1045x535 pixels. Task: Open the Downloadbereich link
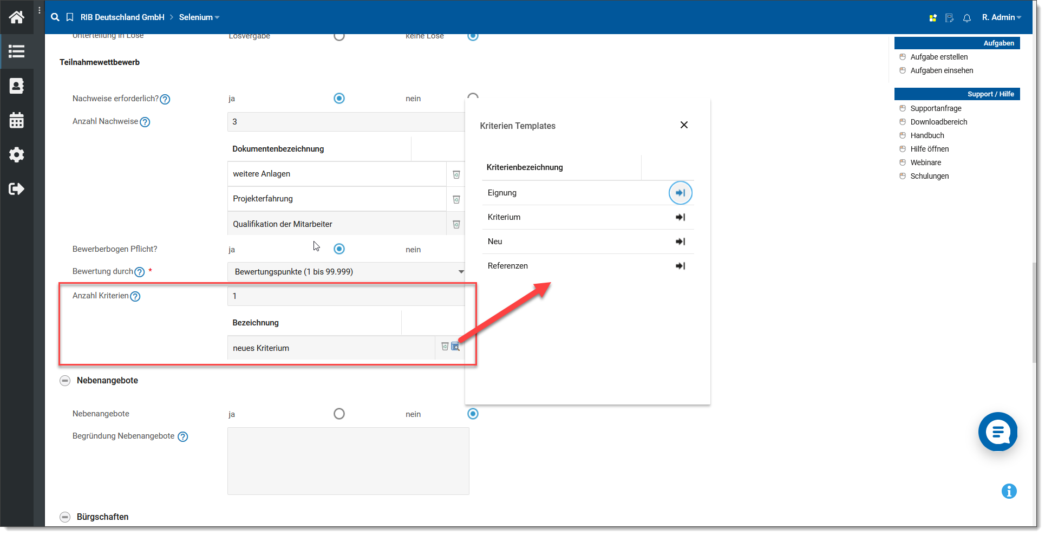938,122
